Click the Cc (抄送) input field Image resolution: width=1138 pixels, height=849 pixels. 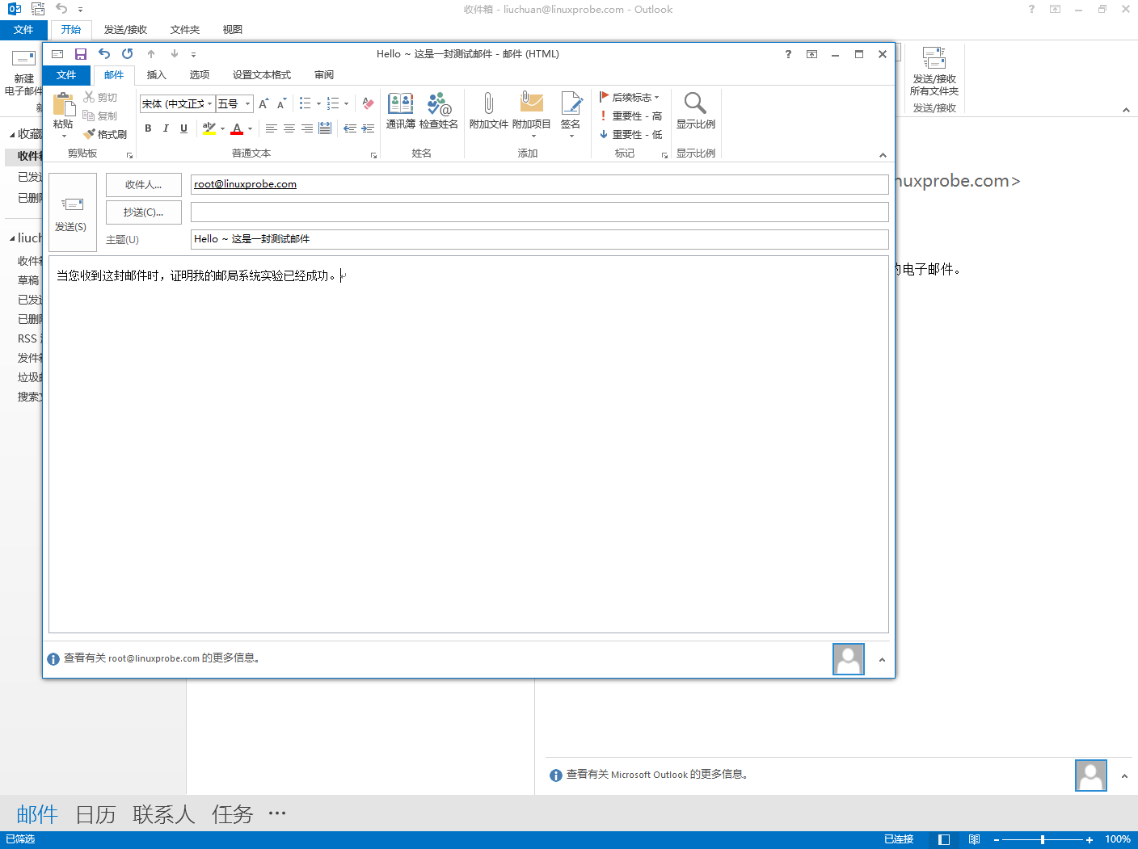[539, 212]
